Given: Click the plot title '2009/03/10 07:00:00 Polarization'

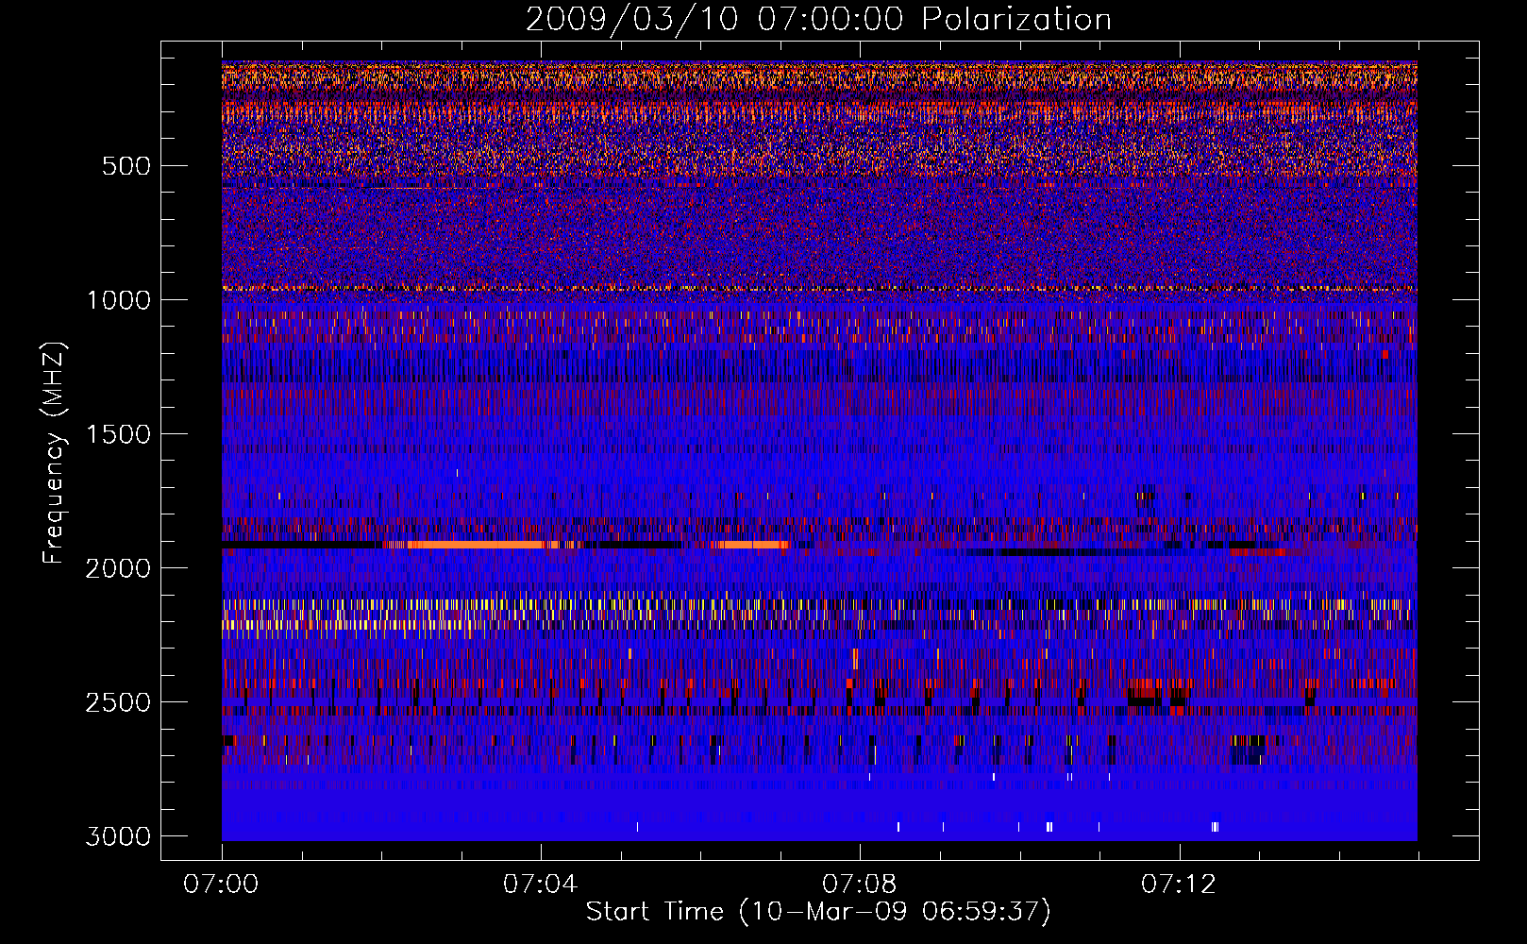Looking at the screenshot, I should pyautogui.click(x=818, y=19).
